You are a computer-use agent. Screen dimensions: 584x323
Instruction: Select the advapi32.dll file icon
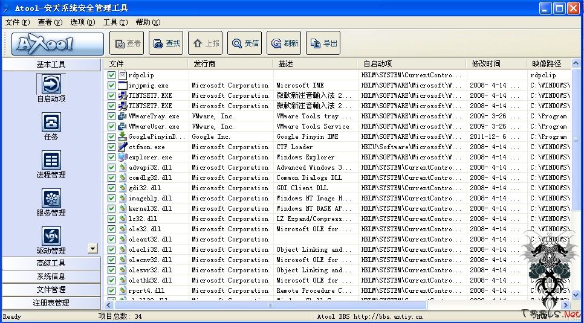tap(123, 167)
